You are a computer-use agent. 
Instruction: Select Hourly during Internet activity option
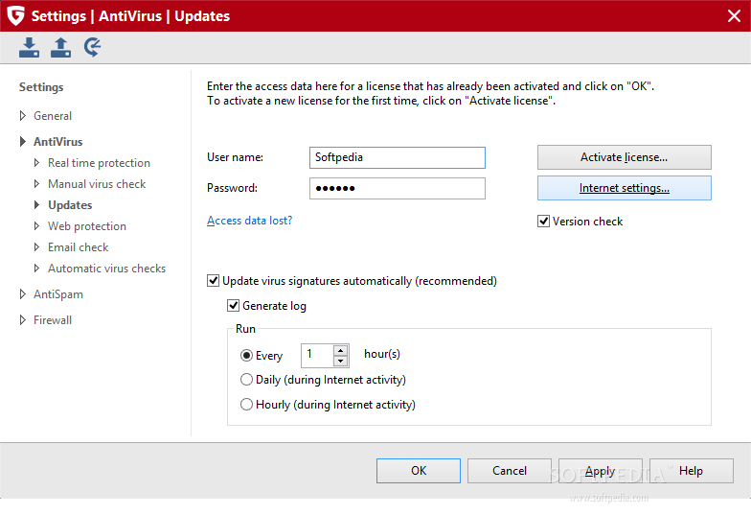coord(246,405)
